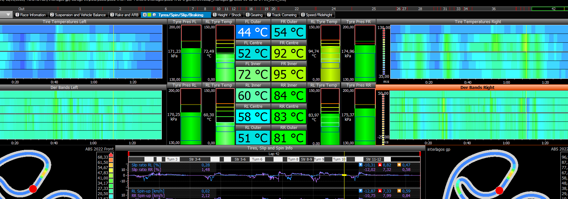The image size is (568, 199).
Task: Click the green square on Tyres/Spin/Slip/Braking tab
Action: [x=149, y=15]
